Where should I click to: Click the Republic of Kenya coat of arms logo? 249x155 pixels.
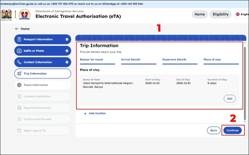(x=6, y=14)
